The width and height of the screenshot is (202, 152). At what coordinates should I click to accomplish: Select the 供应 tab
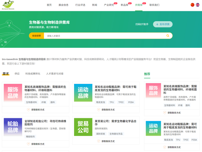click(17, 74)
